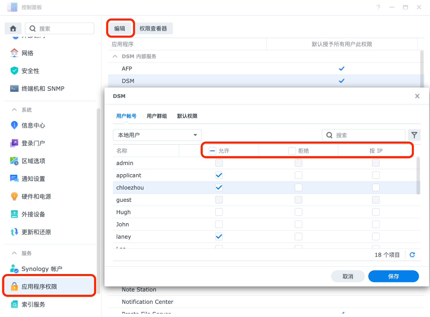Screen dimensions: 430x317
Task: Check 按 IP for Hugh
Action: (376, 212)
